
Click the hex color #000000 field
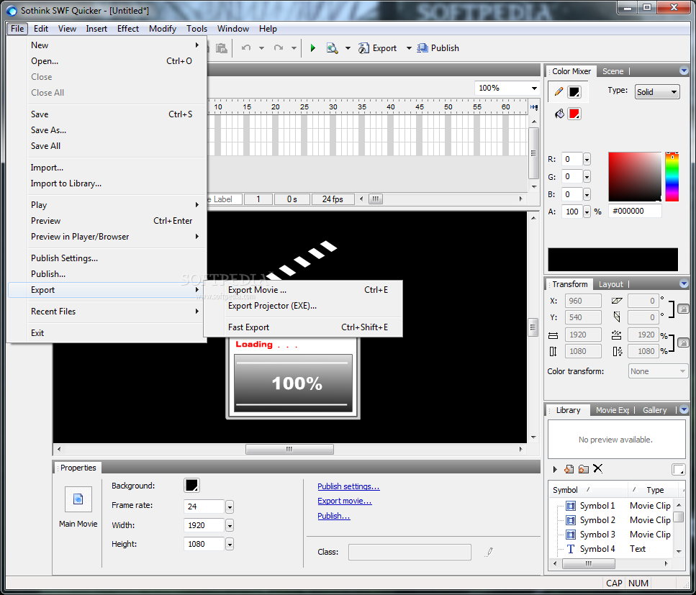coord(635,212)
